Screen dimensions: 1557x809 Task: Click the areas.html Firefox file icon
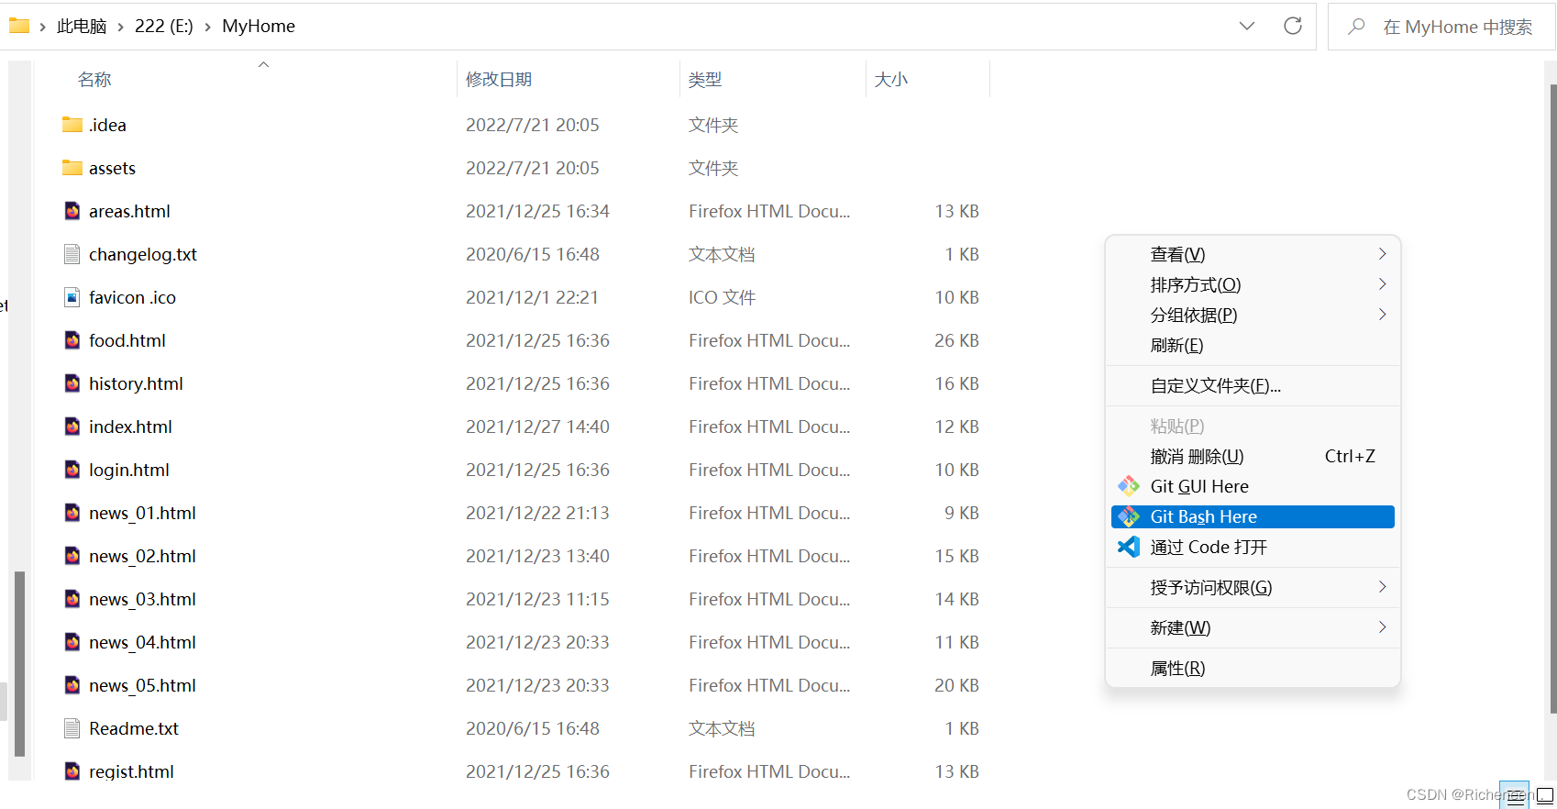pos(72,211)
